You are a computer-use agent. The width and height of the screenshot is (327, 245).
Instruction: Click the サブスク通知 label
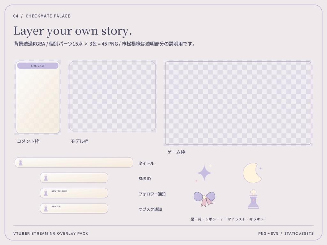click(x=150, y=209)
